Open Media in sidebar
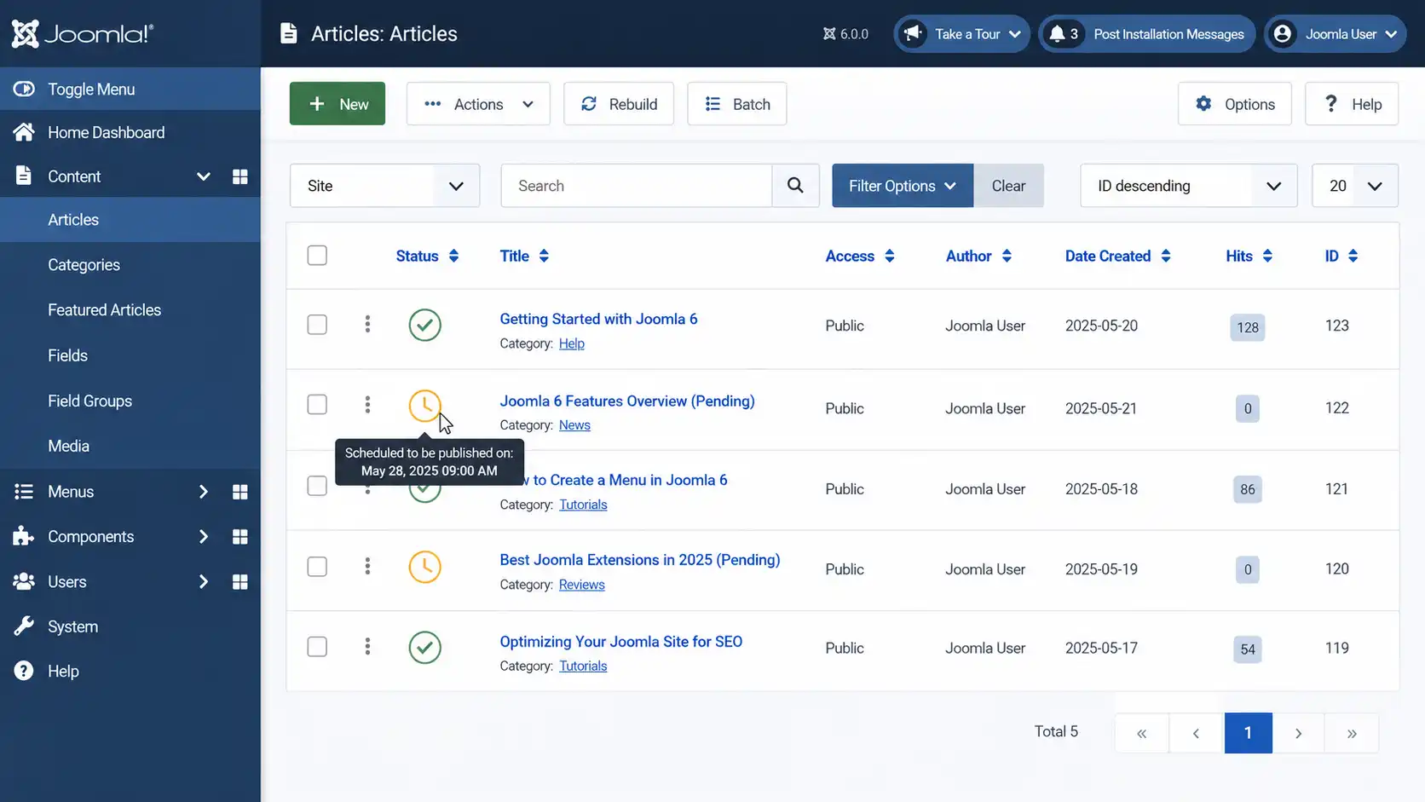 tap(68, 446)
